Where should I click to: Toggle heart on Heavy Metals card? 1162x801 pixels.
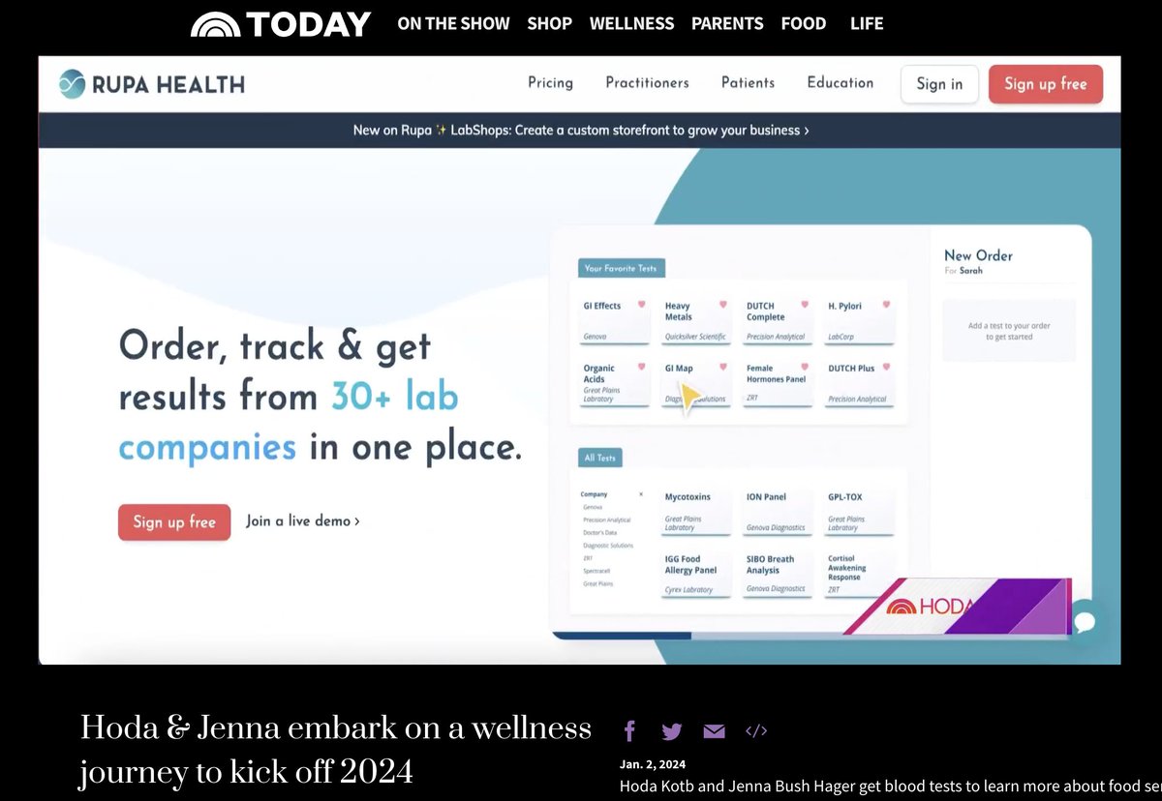coord(722,305)
